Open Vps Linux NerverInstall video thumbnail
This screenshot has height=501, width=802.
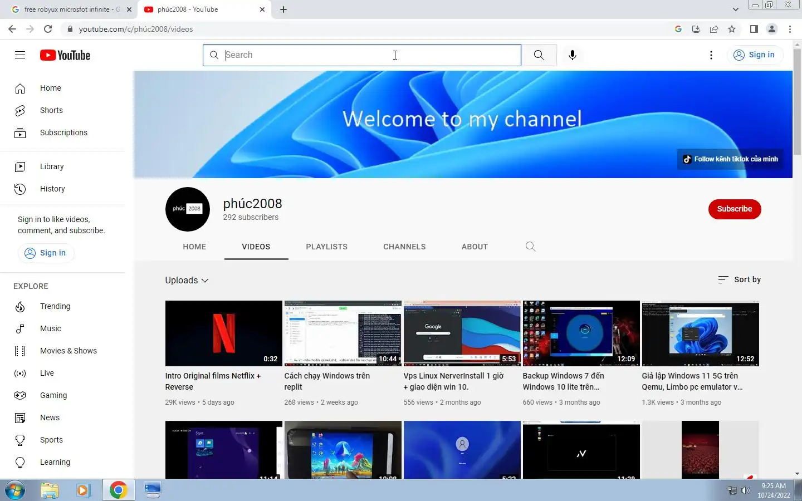(x=462, y=333)
